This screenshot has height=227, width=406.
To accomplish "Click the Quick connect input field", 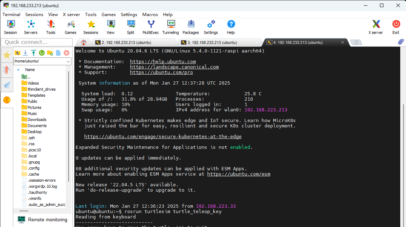I will (x=36, y=42).
